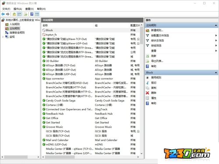
Task: Click 复制 (Copy) under Block actions
Action: 154,88
